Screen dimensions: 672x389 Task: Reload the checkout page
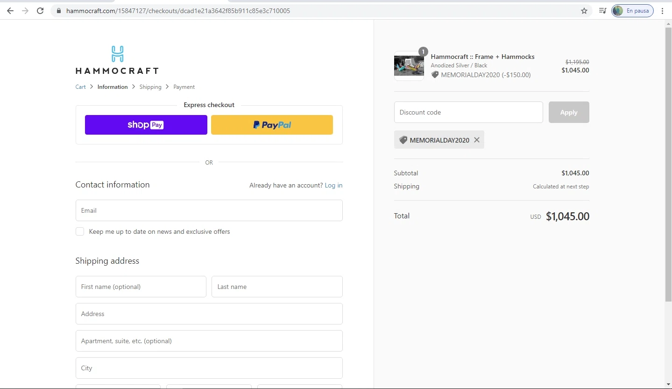40,11
